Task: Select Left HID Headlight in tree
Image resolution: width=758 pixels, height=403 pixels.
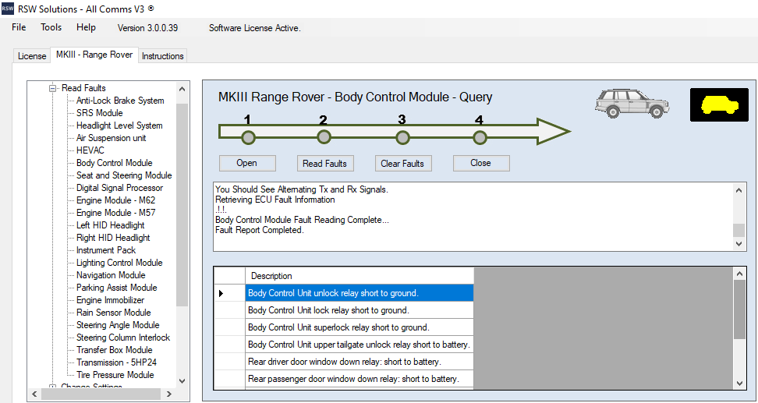Action: click(x=111, y=225)
